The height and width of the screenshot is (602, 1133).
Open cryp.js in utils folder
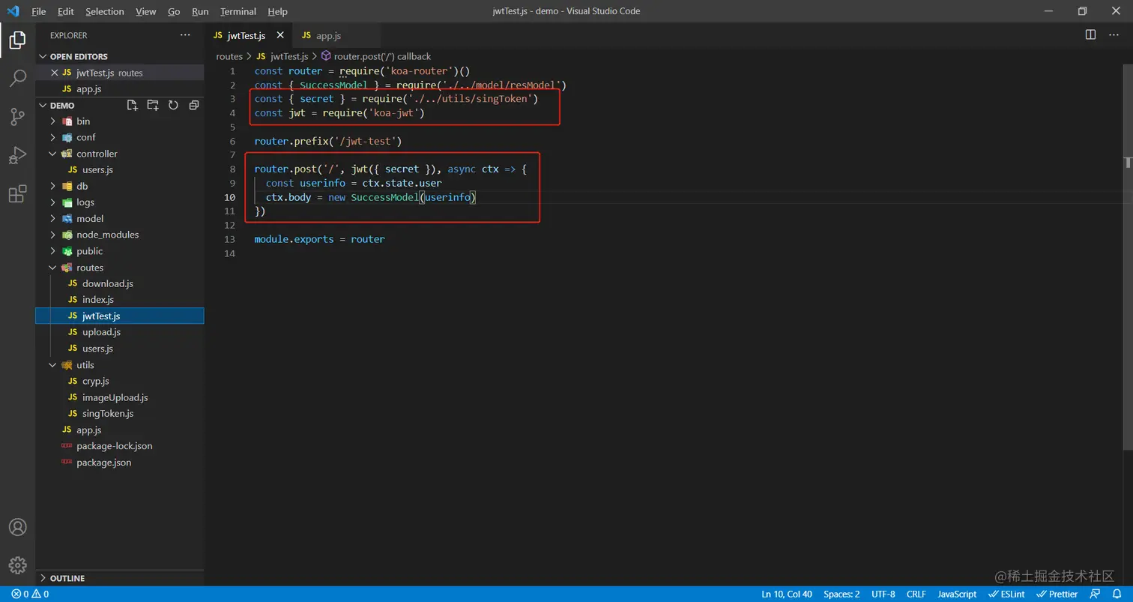pos(120,381)
